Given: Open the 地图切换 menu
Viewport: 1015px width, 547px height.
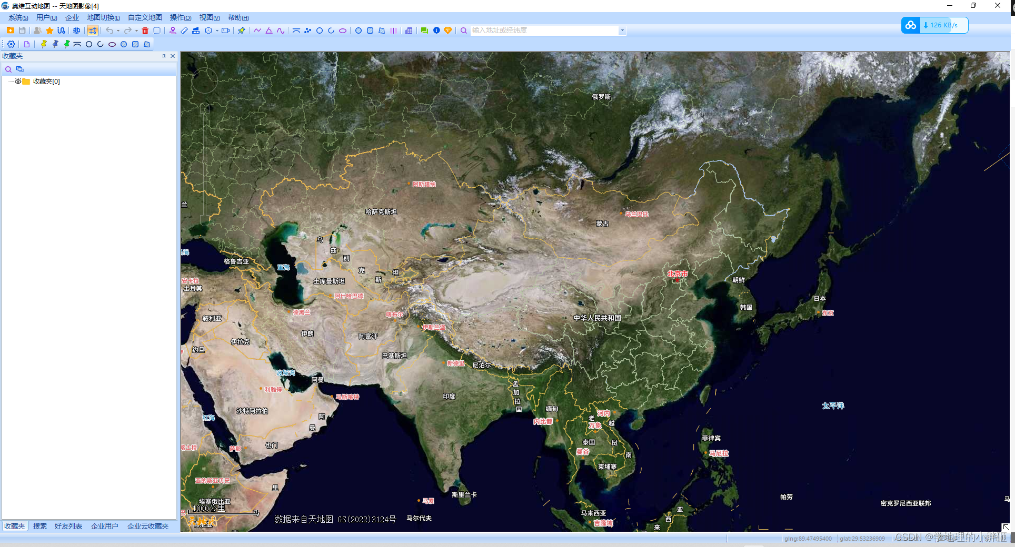Looking at the screenshot, I should 103,18.
